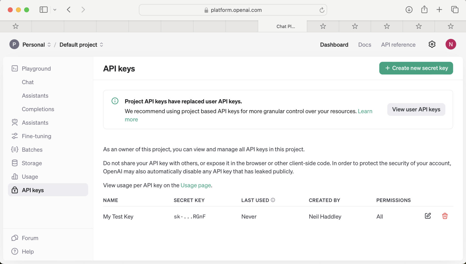Expand the Personal organization switcher
Viewport: 466px width, 264px height.
pyautogui.click(x=37, y=45)
